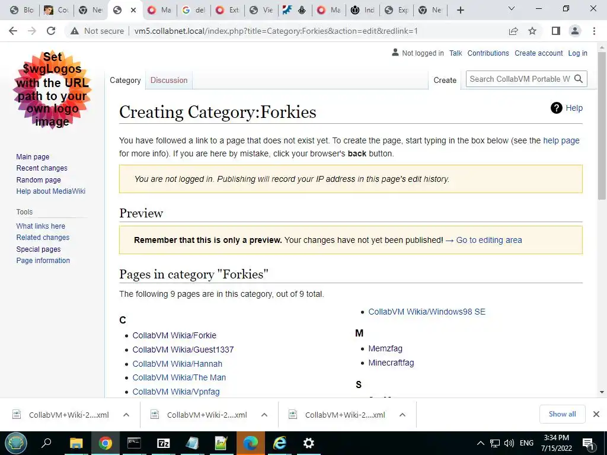Open File Explorer from taskbar
The image size is (607, 455).
tap(76, 443)
